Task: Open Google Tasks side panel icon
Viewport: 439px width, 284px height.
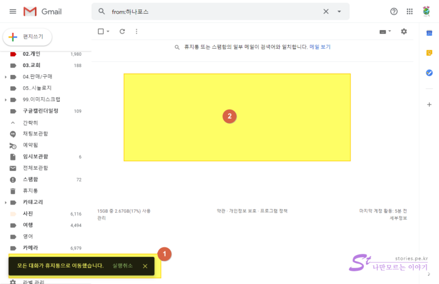Action: pyautogui.click(x=429, y=73)
